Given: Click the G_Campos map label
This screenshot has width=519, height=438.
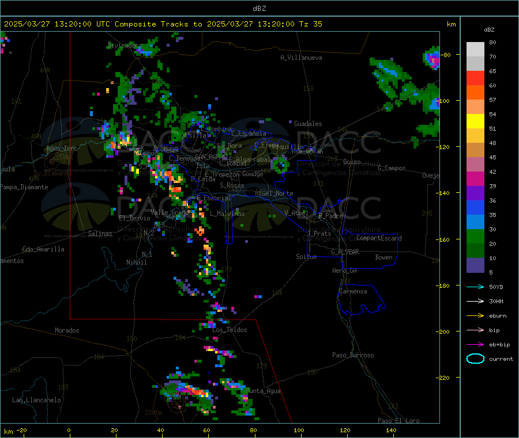Looking at the screenshot, I should [392, 168].
